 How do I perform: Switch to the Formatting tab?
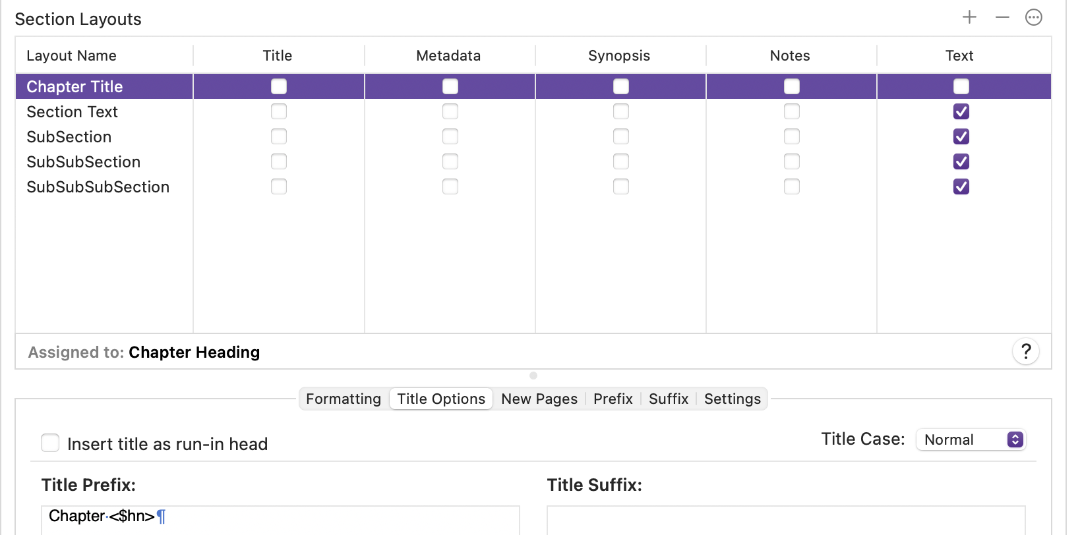pos(344,399)
